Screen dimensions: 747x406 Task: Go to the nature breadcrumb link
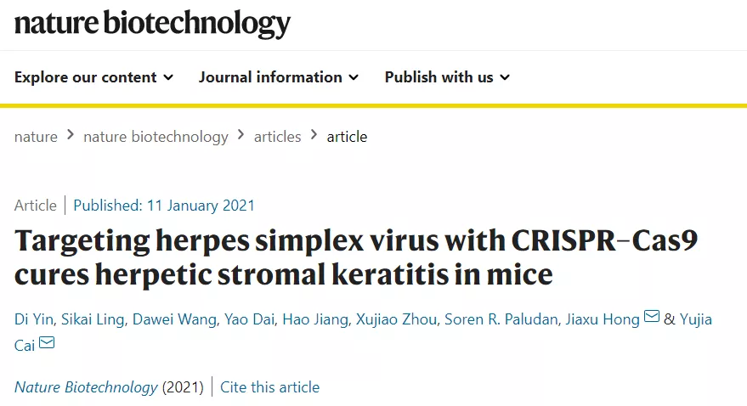(x=36, y=137)
